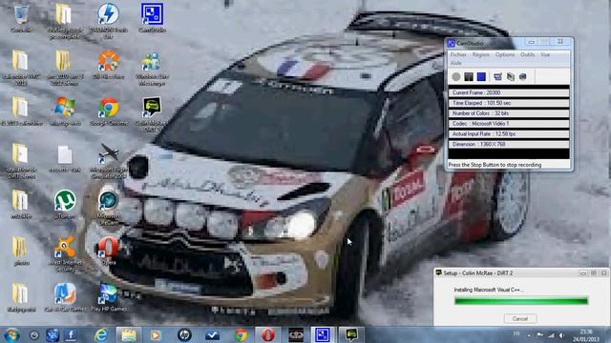Select the Microsoft LifeCam desktop shortcut
Screen dimensions: 611x343
(108, 207)
